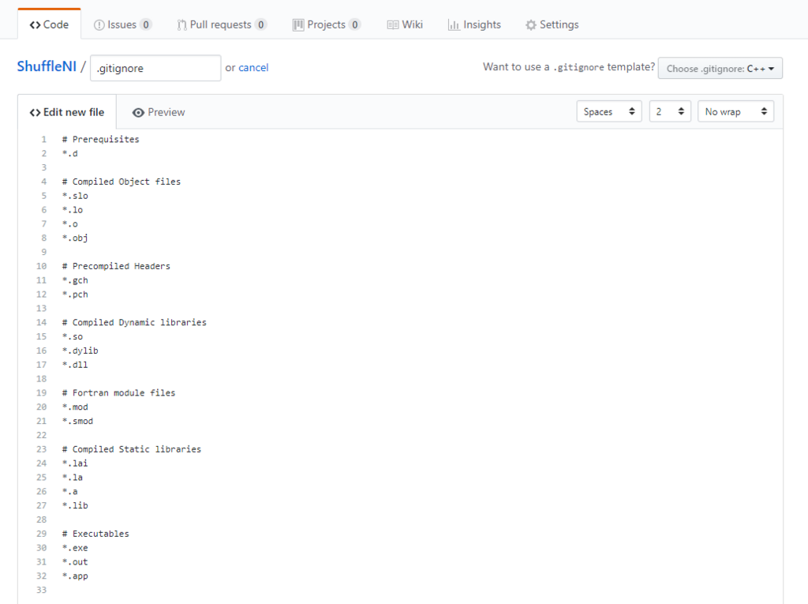Focus the .gitignore filename field
808x604 pixels.
pos(155,68)
